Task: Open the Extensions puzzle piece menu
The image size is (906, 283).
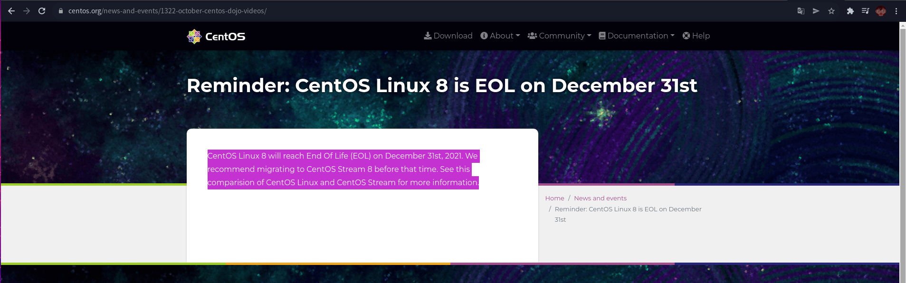Action: click(850, 11)
